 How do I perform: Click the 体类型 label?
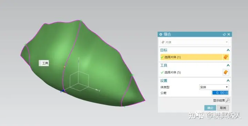tap(165, 87)
